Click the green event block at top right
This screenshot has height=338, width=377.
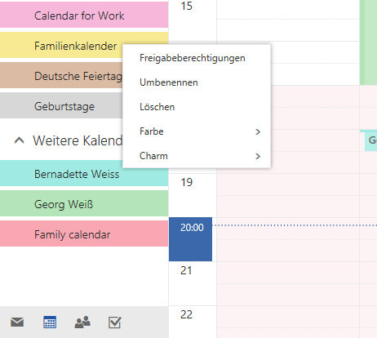(x=368, y=42)
